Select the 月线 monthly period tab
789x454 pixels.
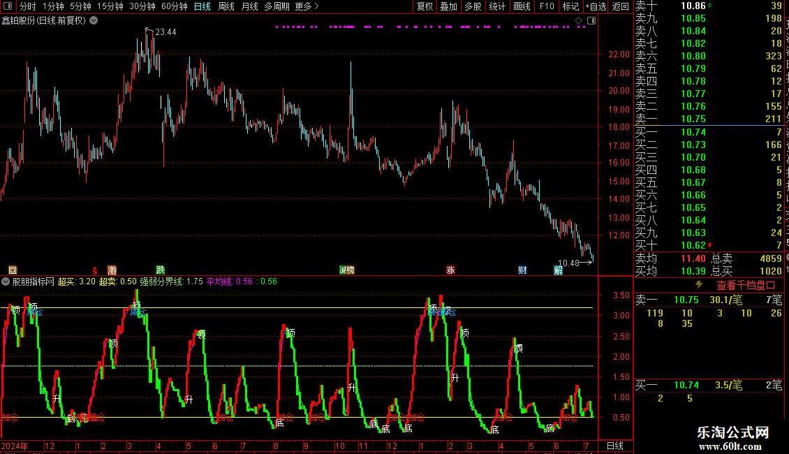[249, 6]
